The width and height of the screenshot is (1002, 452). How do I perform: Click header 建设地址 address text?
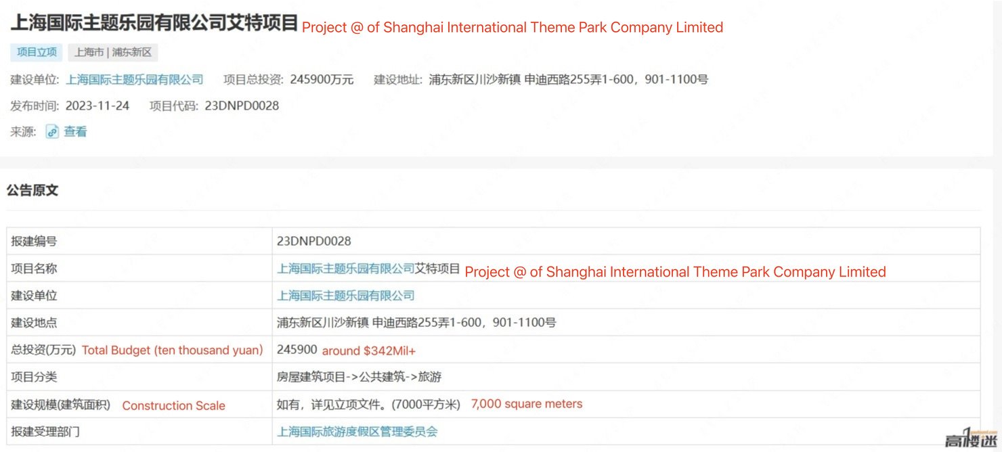(568, 79)
